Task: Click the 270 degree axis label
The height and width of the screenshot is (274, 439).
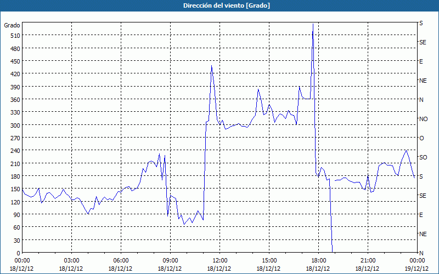Action: click(16, 138)
